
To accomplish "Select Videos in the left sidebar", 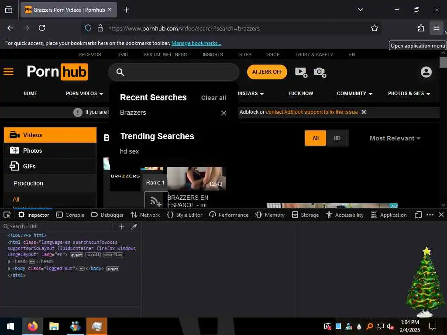I will [x=50, y=135].
